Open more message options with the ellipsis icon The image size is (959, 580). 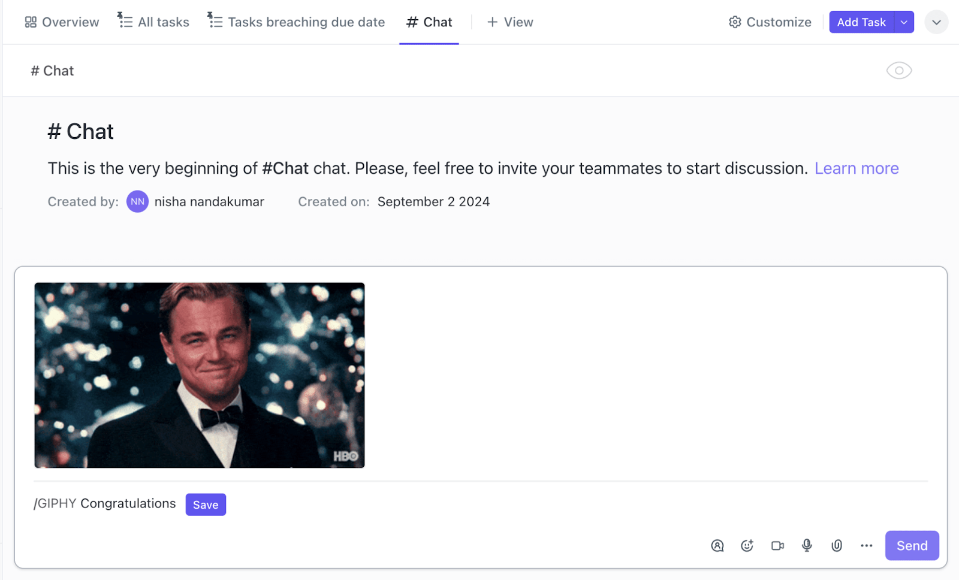click(x=865, y=546)
